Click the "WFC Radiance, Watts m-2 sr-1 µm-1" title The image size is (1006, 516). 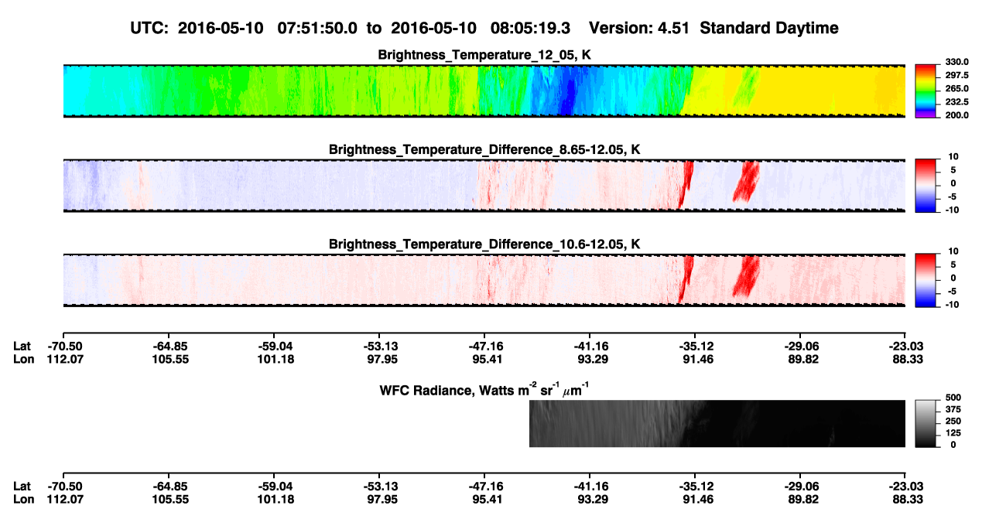(x=485, y=389)
